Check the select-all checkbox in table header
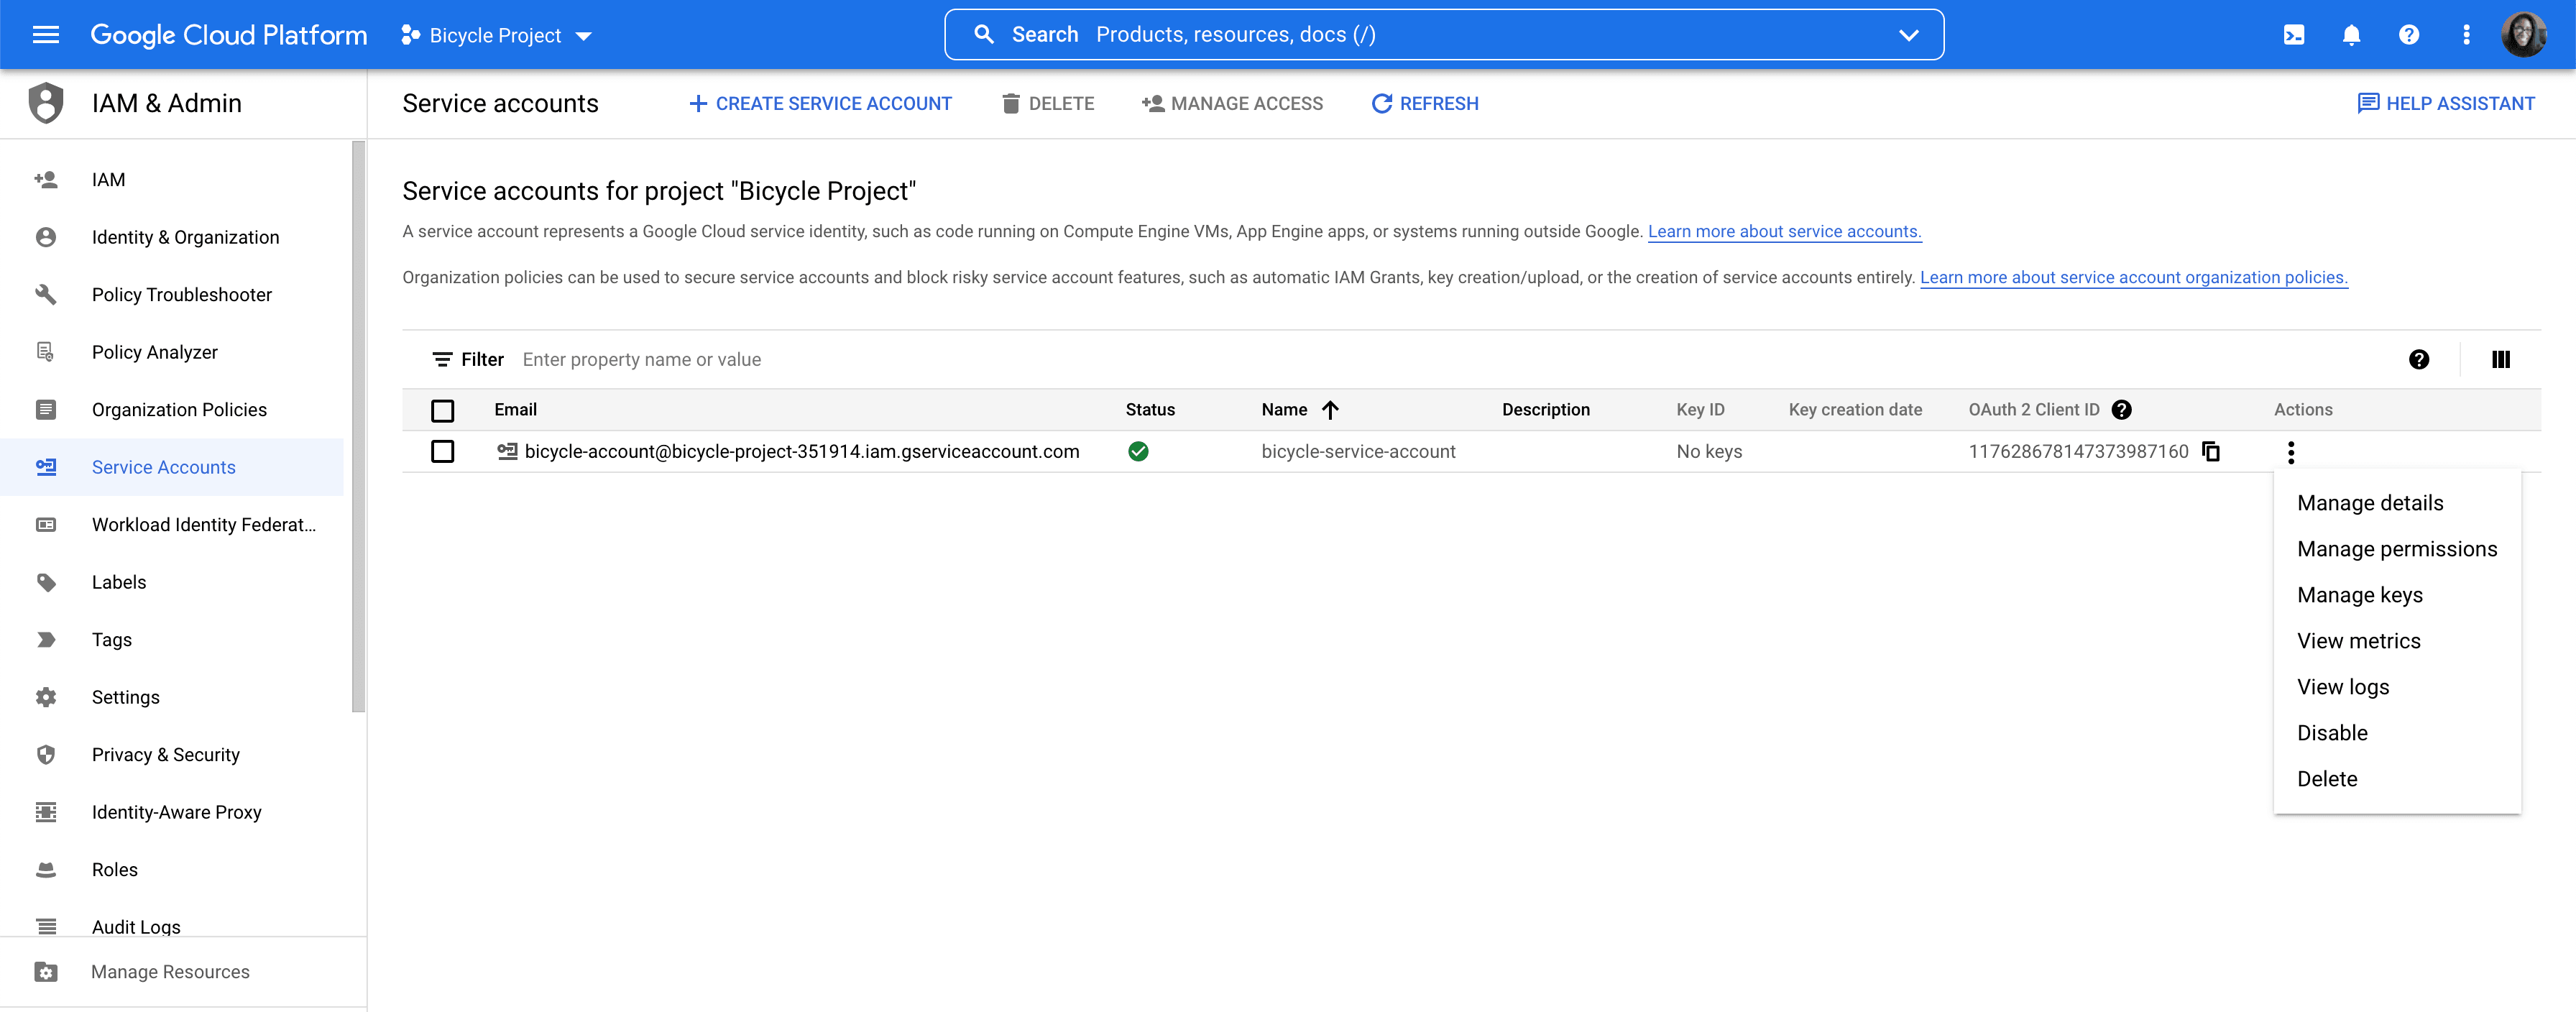The width and height of the screenshot is (2576, 1012). pos(442,410)
